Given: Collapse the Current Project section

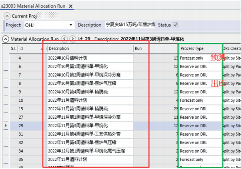Looking at the screenshot, I should pos(7,16).
